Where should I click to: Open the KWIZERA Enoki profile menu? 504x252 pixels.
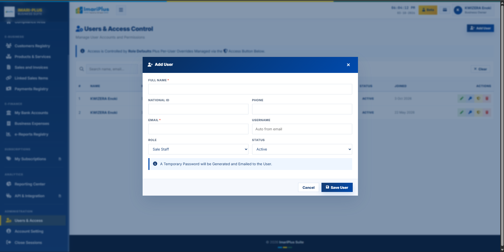pos(473,10)
